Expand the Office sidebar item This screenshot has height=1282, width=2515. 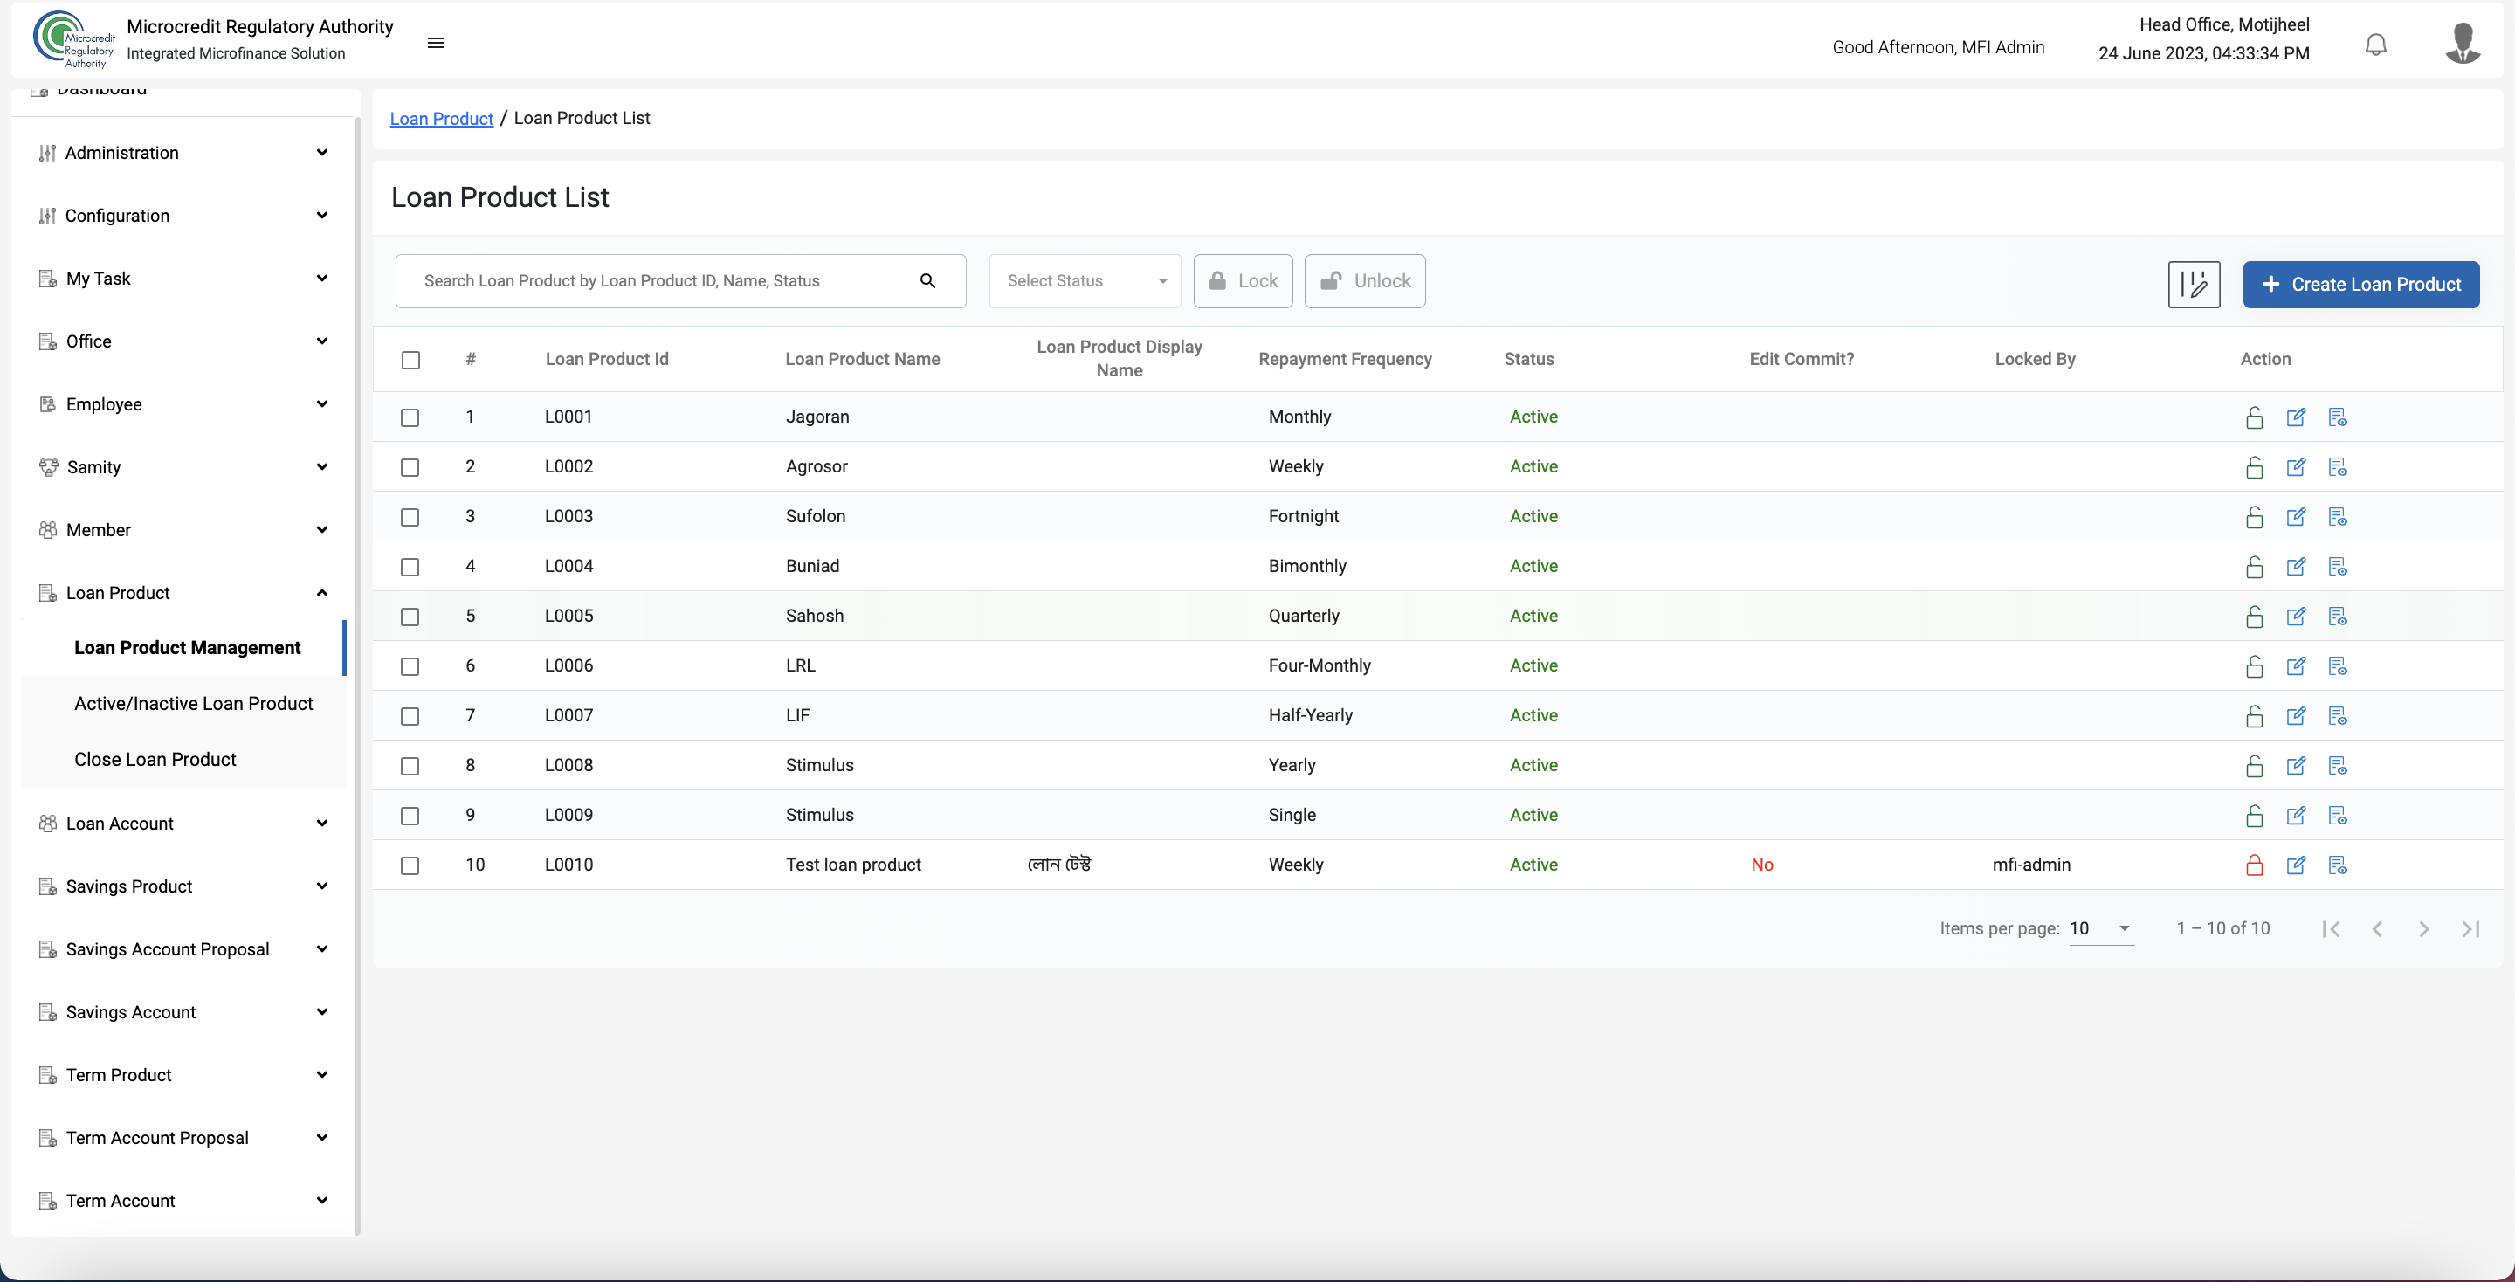click(183, 341)
